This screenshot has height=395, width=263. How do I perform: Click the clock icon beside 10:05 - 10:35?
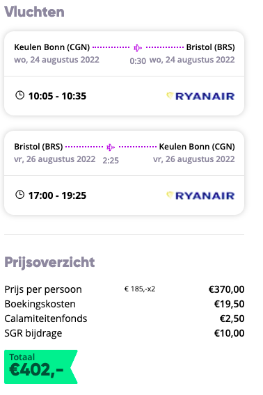(19, 95)
